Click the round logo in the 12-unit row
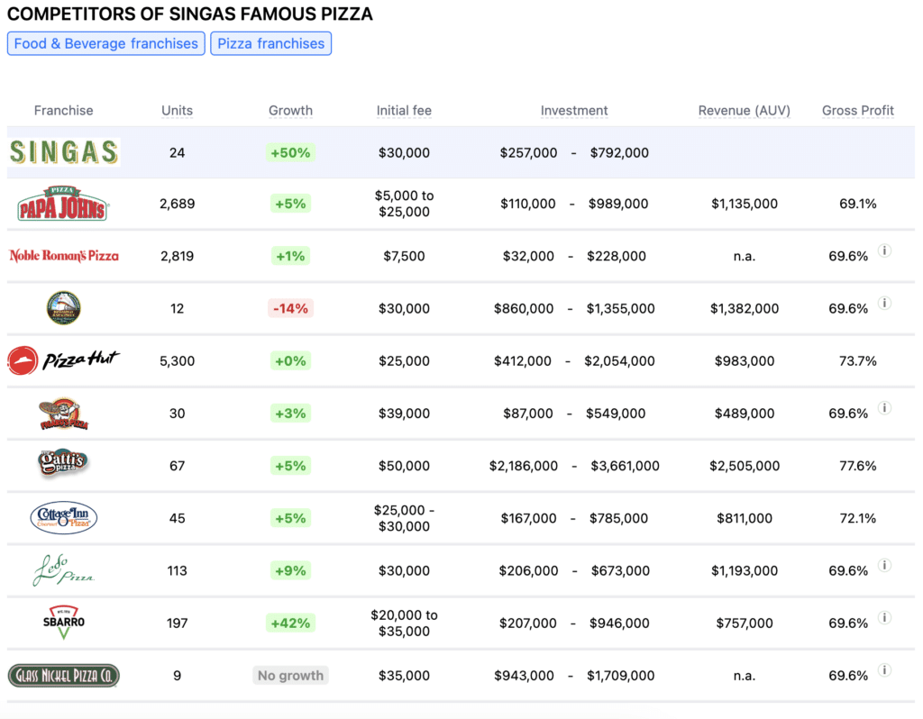Image resolution: width=923 pixels, height=719 pixels. 64,308
